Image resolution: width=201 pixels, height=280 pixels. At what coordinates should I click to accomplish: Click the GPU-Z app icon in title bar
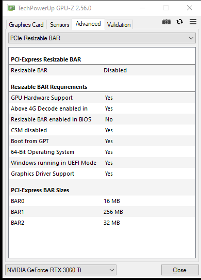tap(11, 8)
